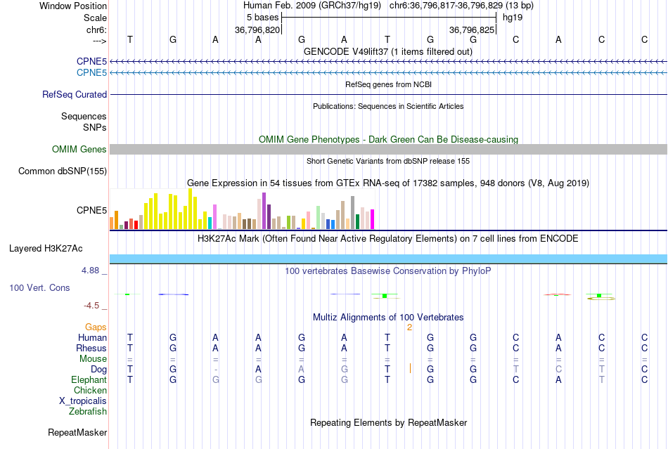The width and height of the screenshot is (668, 449).
Task: Select the Dog species label
Action: click(99, 370)
